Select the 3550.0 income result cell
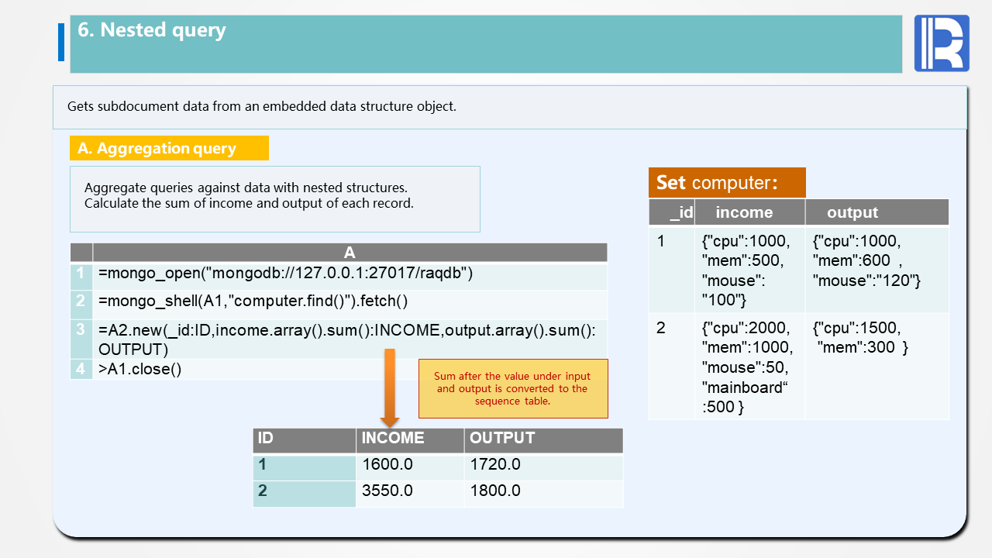The width and height of the screenshot is (992, 558). 410,491
